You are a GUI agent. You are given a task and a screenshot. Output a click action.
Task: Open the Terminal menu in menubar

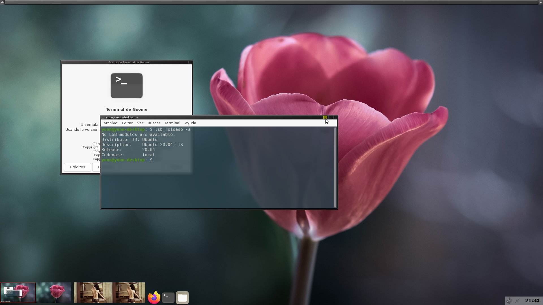[x=172, y=123]
